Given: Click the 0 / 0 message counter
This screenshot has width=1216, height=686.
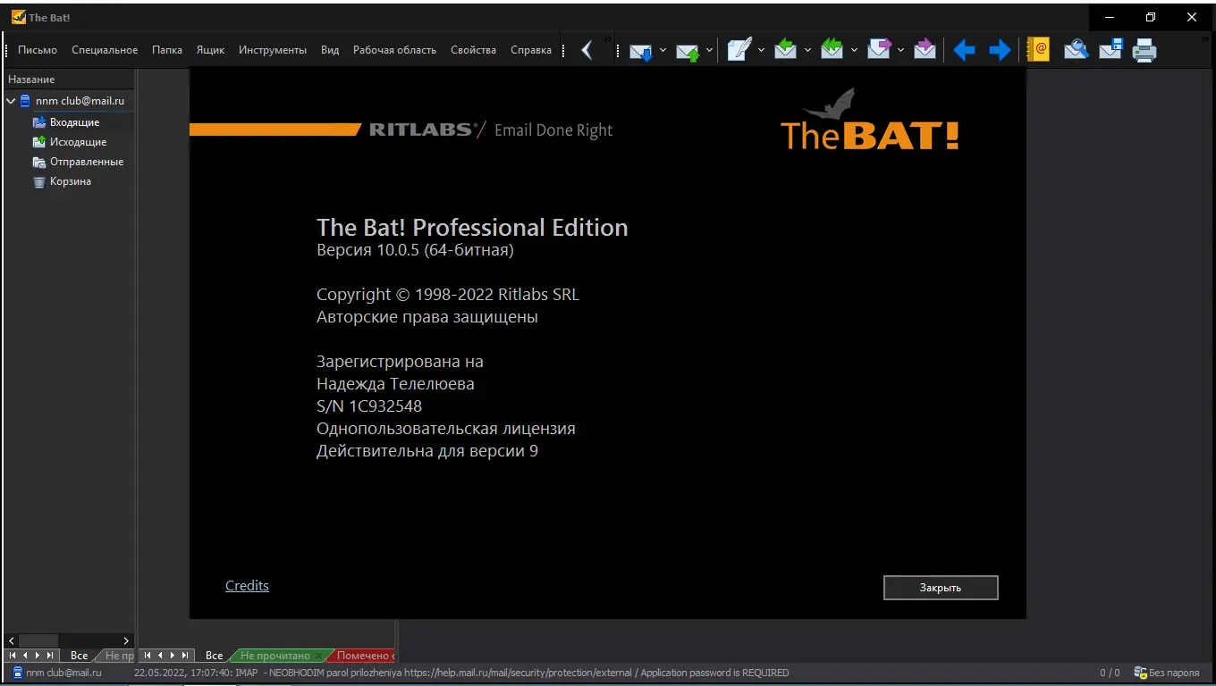Looking at the screenshot, I should 1110,673.
